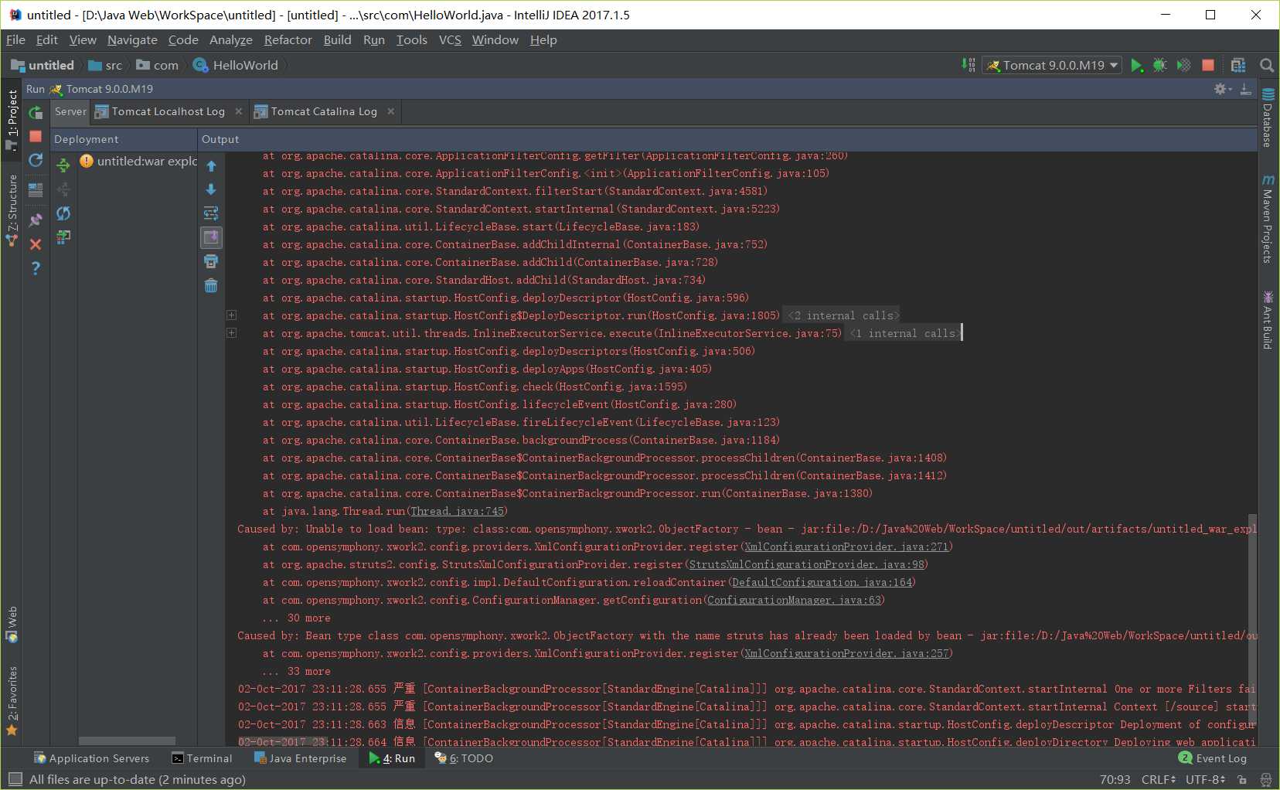Stop the server using top toolbar red square

click(x=1208, y=66)
